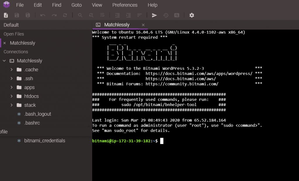Click terminal icon on Matchlessly tab
The width and height of the screenshot is (299, 181).
tap(98, 25)
